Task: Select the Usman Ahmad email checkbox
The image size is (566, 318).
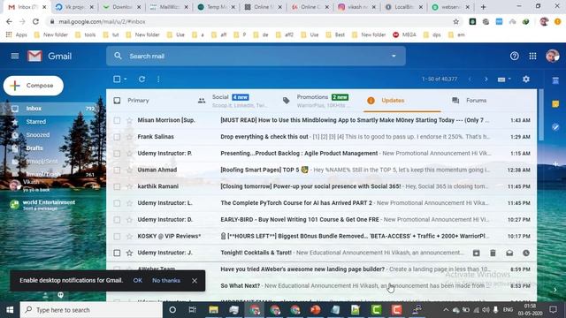Action: (x=117, y=170)
